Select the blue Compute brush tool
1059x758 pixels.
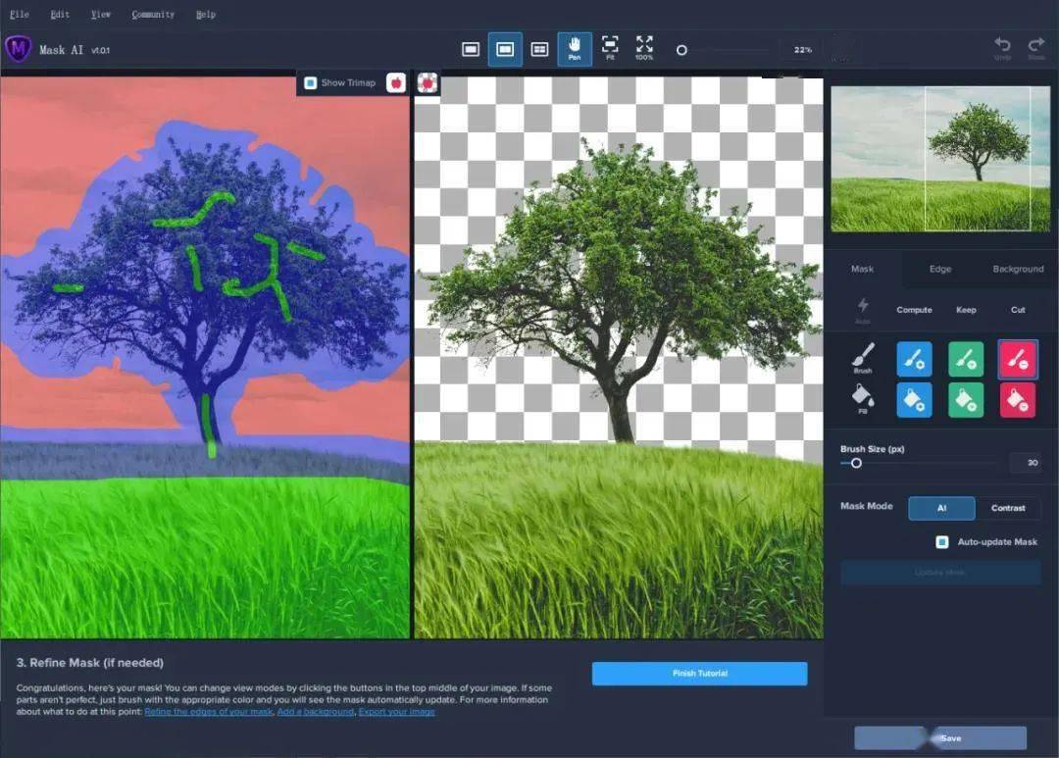point(914,359)
